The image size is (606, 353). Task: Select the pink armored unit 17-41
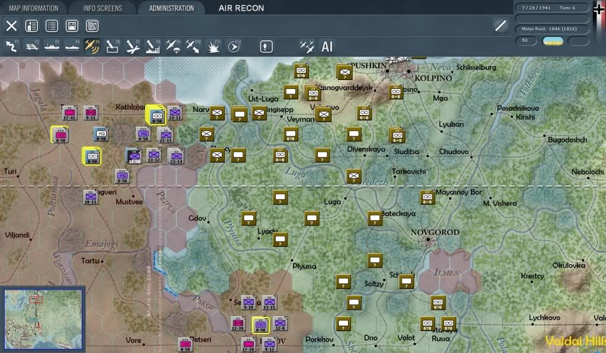pos(69,113)
